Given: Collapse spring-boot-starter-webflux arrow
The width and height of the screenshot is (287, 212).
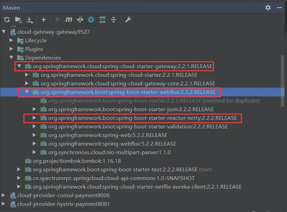Looking at the screenshot, I should (27, 92).
